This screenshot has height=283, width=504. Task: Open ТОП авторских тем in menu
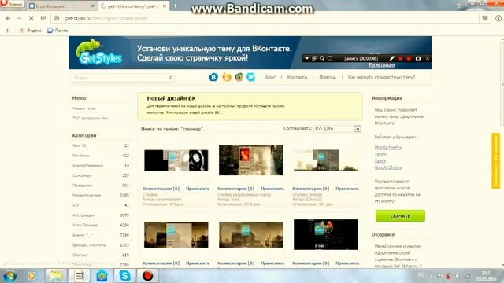[90, 119]
